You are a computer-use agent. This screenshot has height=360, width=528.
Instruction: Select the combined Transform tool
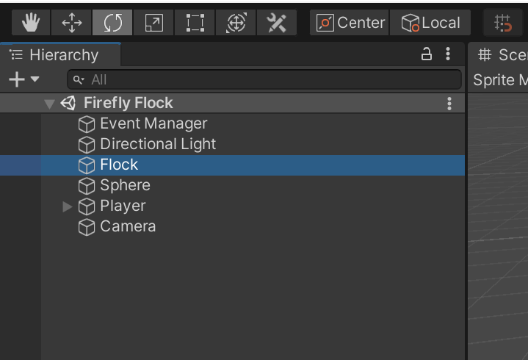(236, 24)
